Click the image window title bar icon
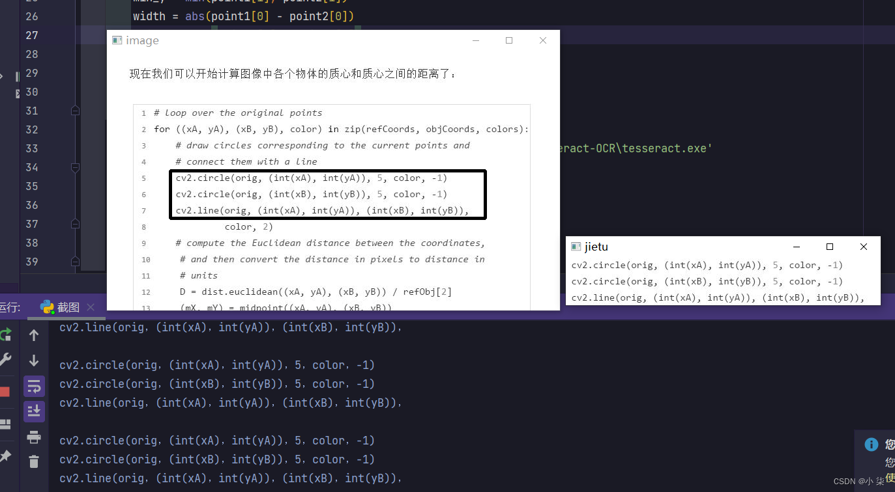 [x=117, y=40]
